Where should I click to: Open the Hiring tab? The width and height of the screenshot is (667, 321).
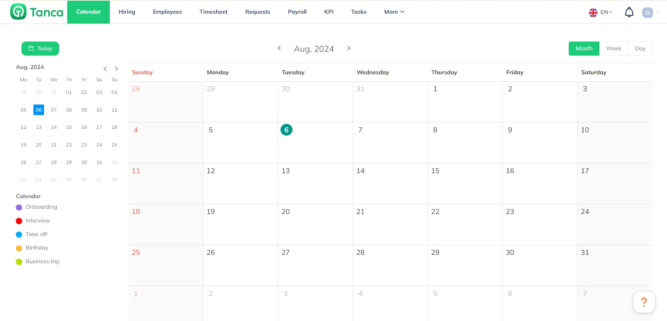(127, 12)
